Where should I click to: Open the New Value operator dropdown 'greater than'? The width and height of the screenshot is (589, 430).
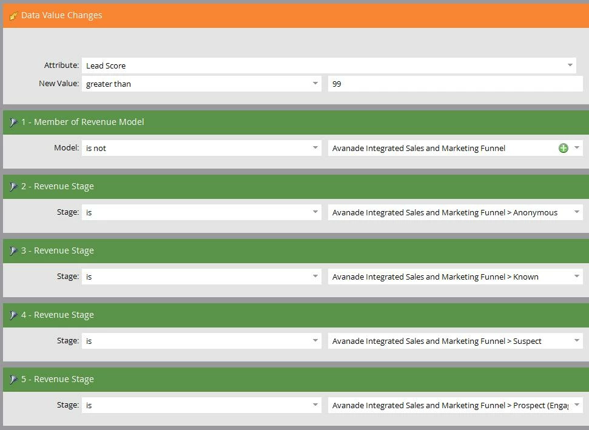(x=315, y=83)
